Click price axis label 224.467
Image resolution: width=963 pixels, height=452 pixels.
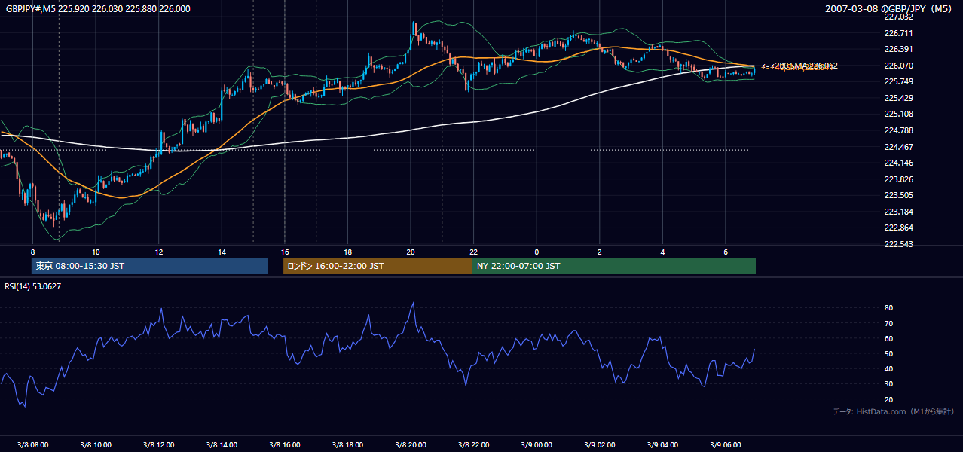(x=897, y=147)
